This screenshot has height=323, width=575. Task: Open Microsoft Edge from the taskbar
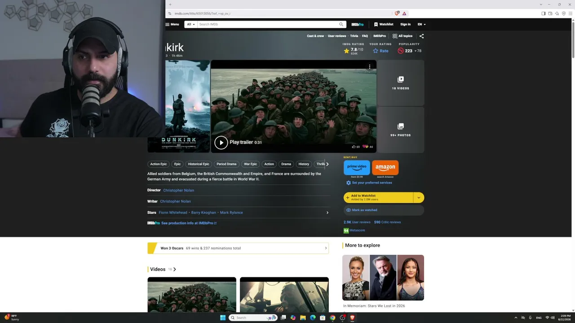click(x=313, y=318)
